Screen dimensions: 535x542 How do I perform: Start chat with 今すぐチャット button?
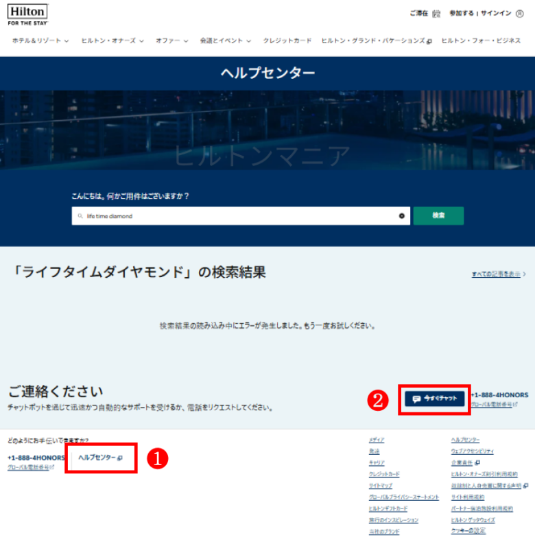pos(434,399)
